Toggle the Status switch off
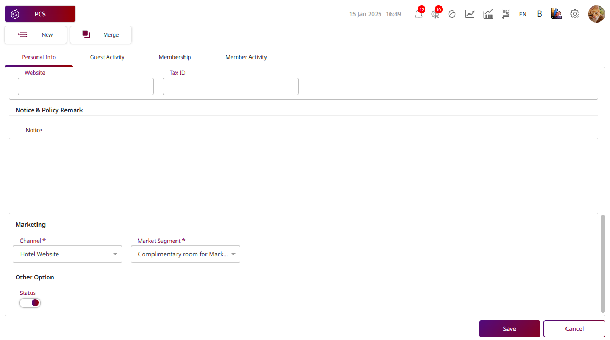Viewport: 610px width, 340px height. coord(30,303)
